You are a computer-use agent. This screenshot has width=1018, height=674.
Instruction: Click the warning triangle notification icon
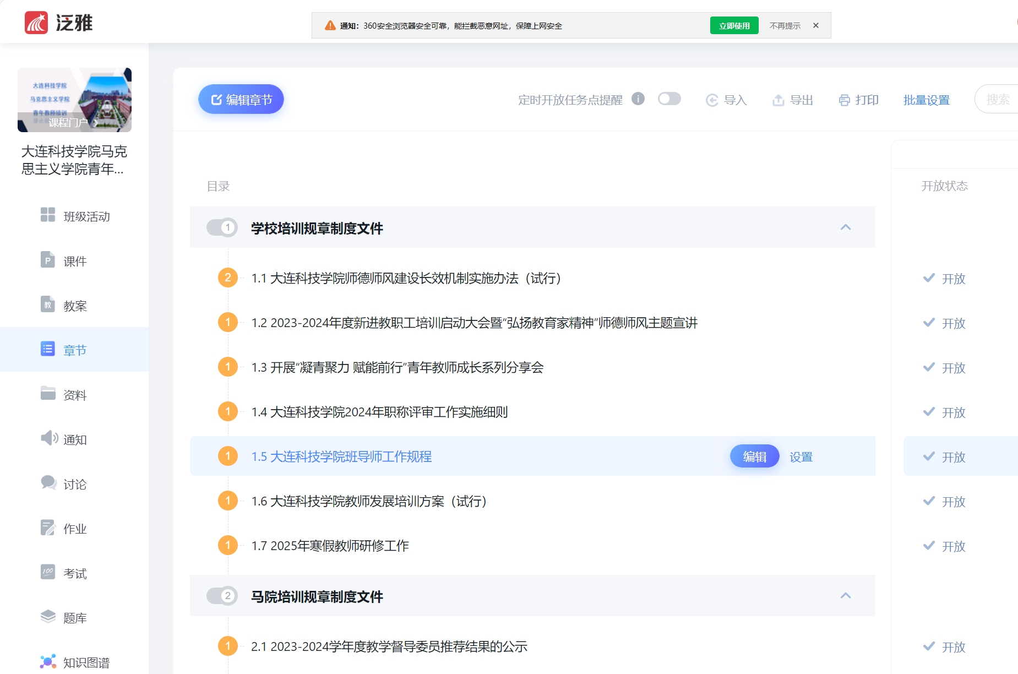tap(330, 25)
